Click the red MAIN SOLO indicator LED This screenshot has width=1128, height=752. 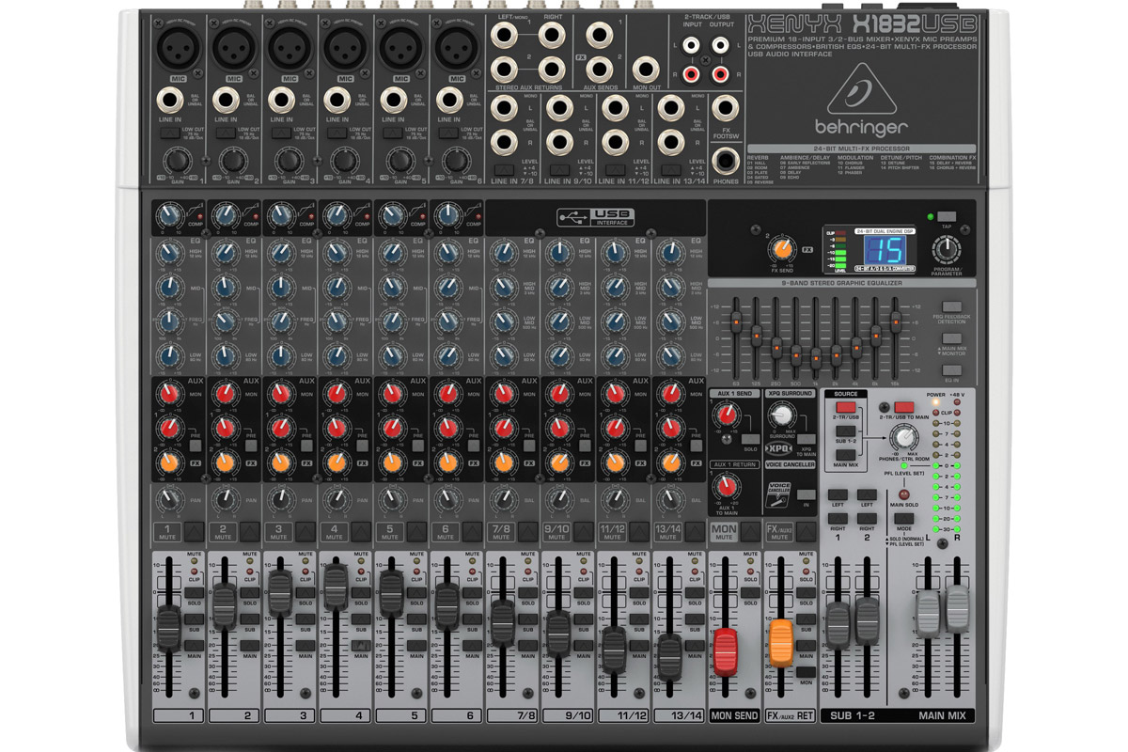[x=903, y=495]
